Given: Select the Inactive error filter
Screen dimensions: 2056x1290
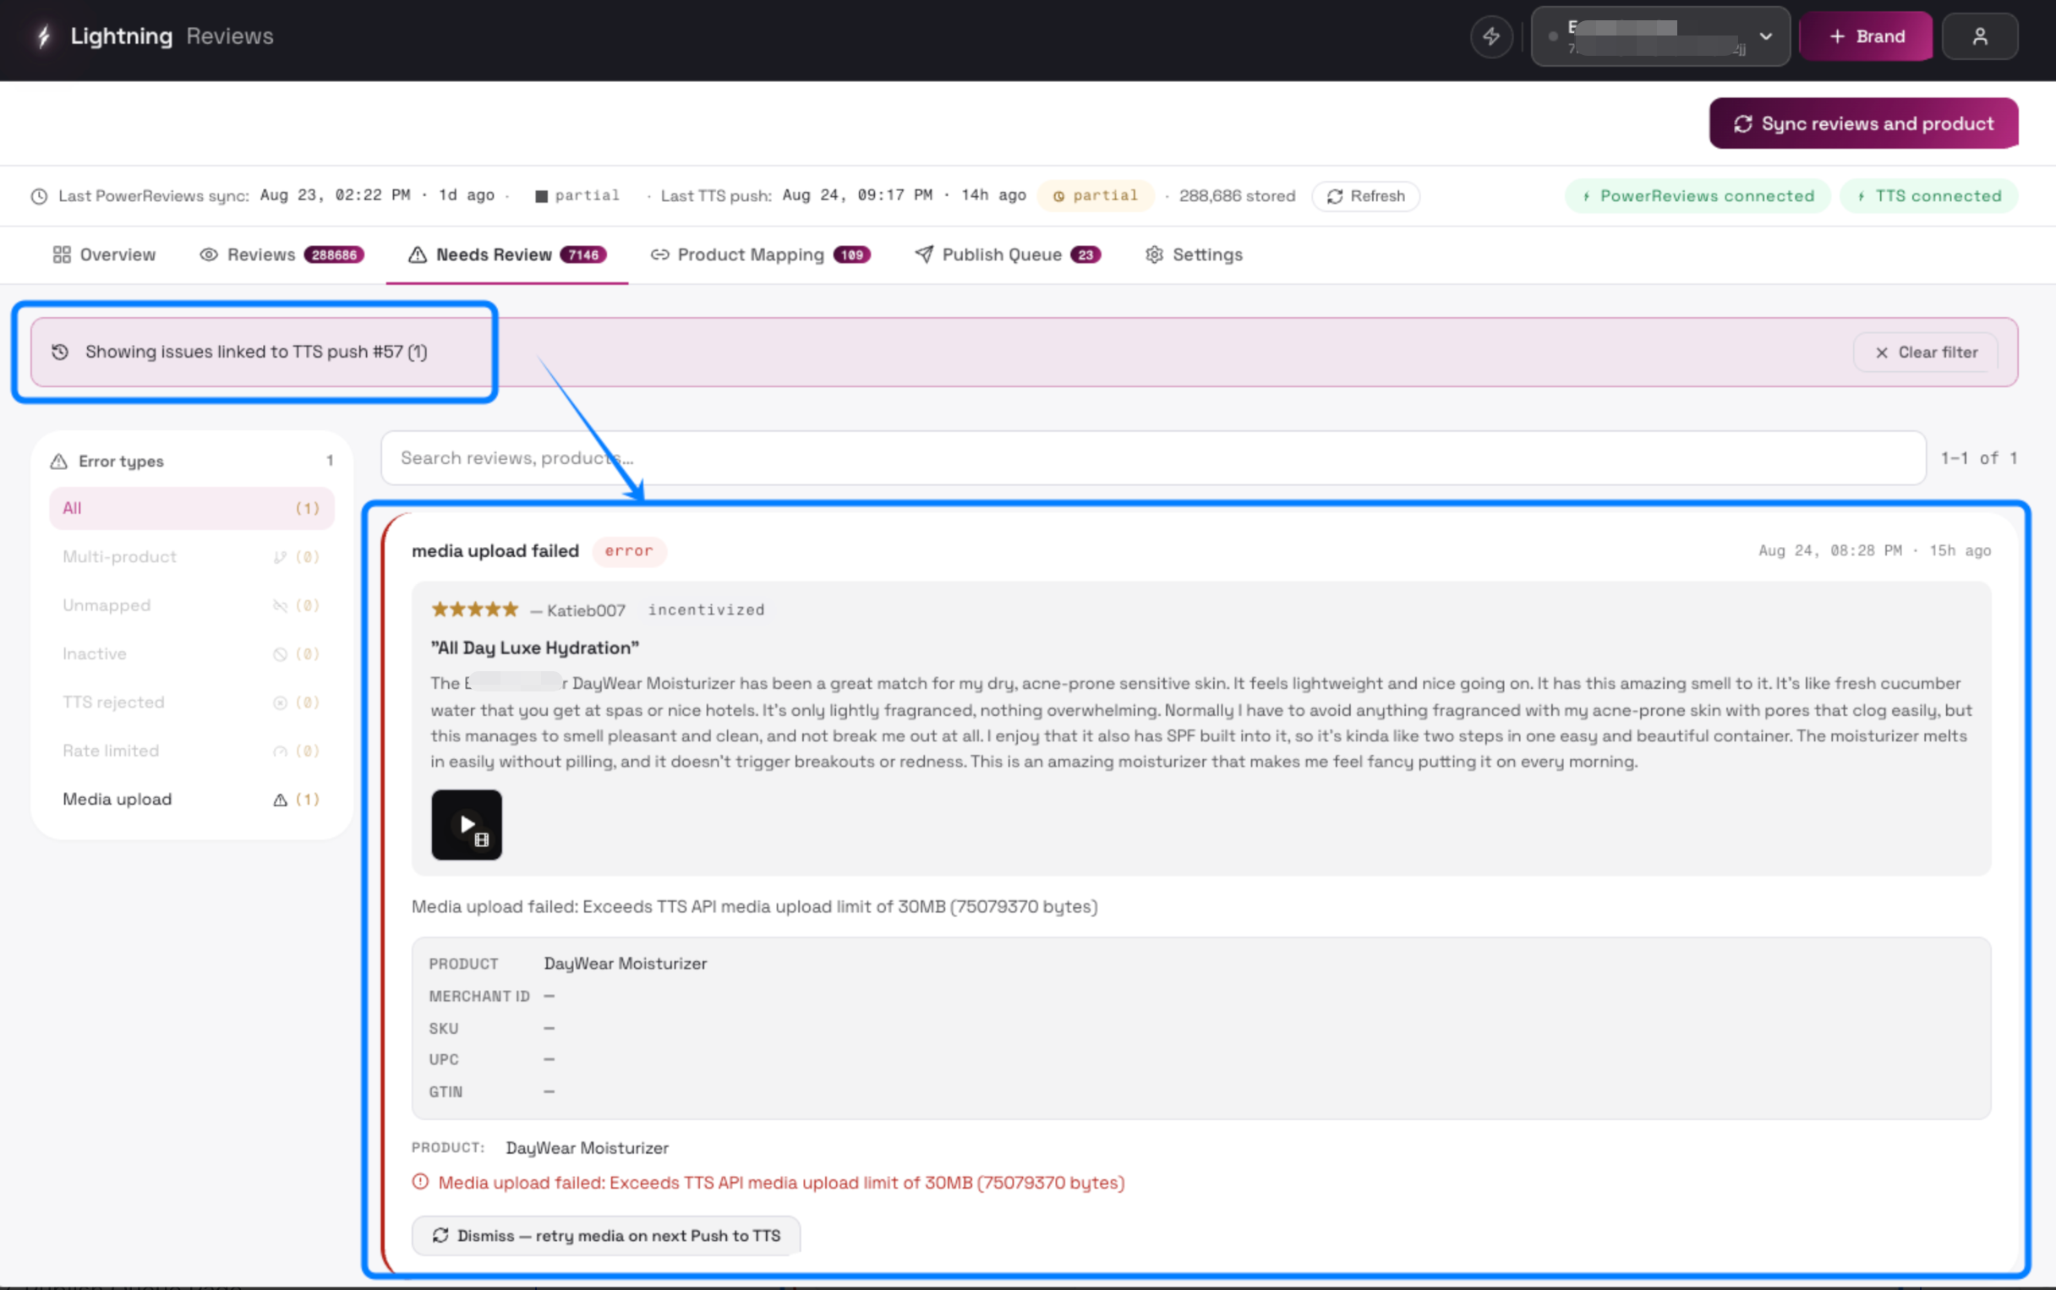Looking at the screenshot, I should tap(191, 654).
